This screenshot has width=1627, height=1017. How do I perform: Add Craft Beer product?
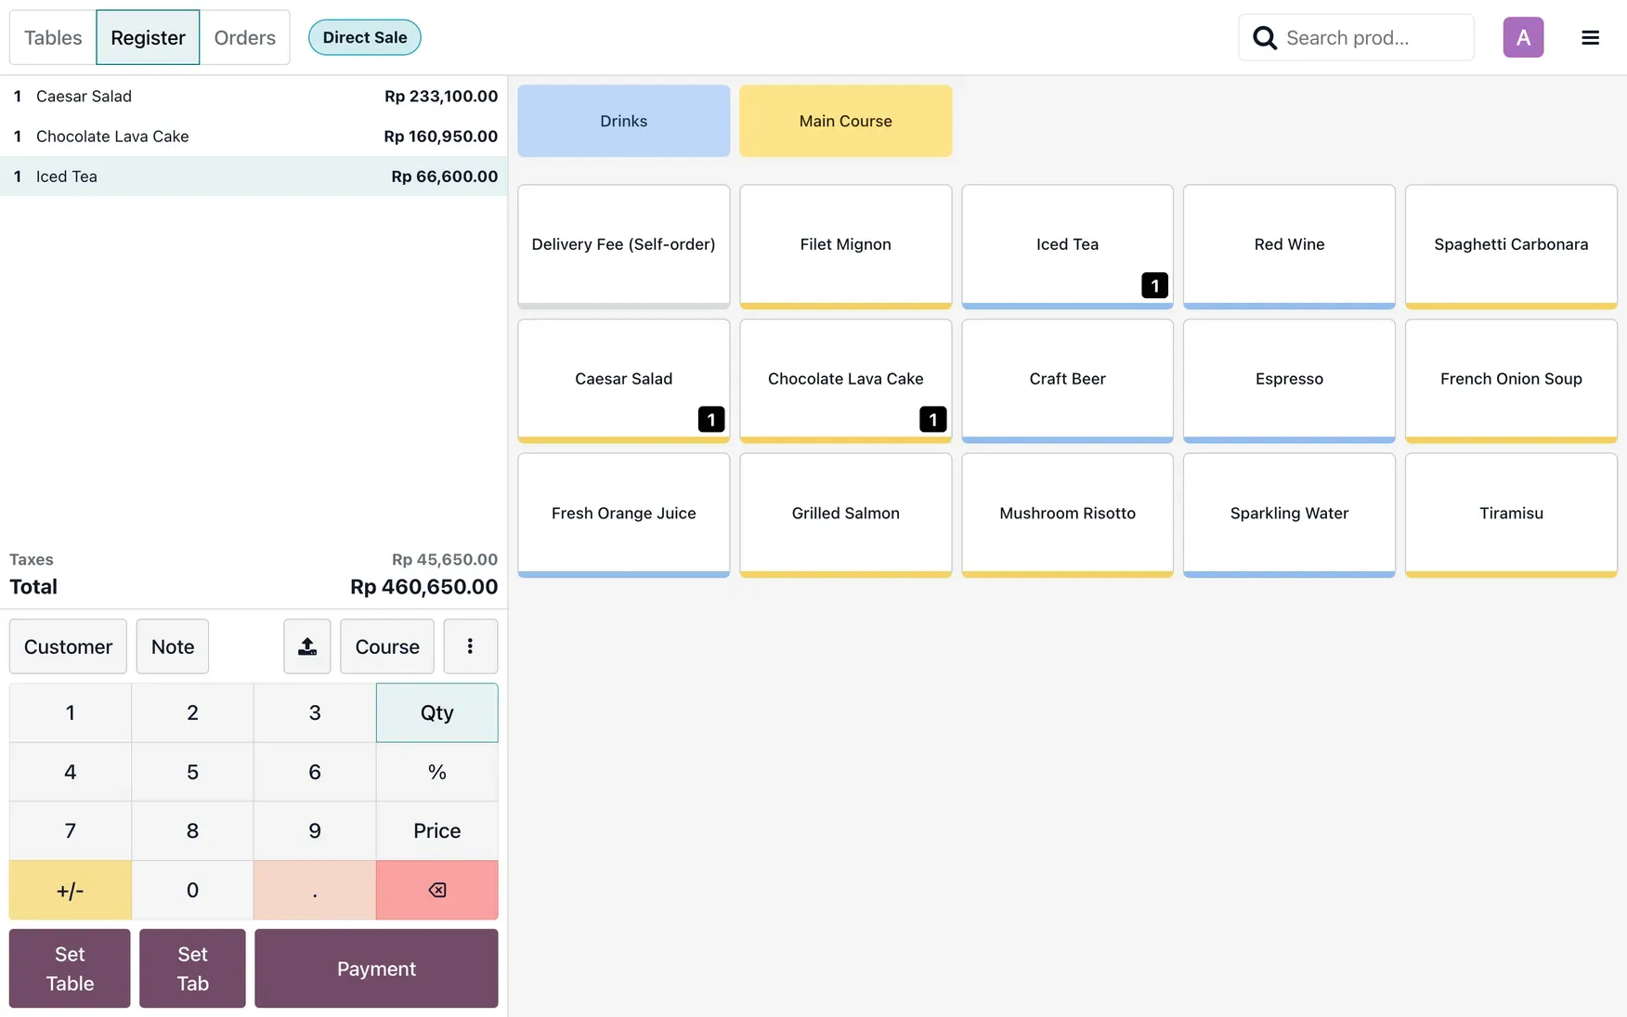(x=1068, y=381)
